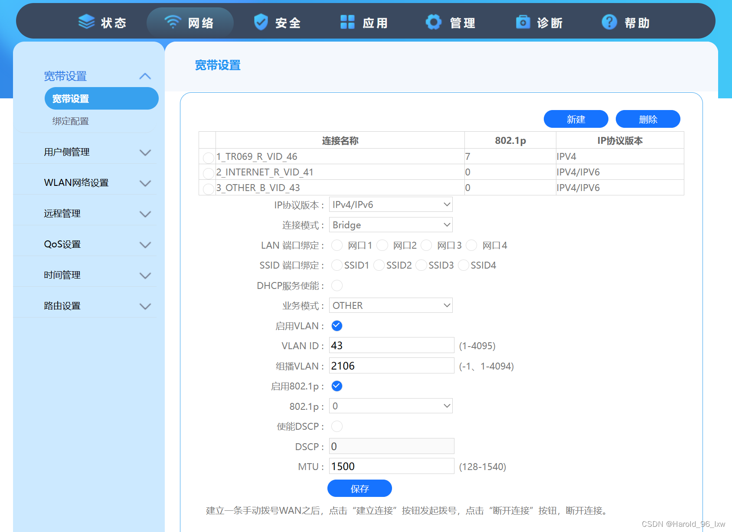Open the 连接模式 Bridge dropdown
The height and width of the screenshot is (532, 732).
(391, 225)
